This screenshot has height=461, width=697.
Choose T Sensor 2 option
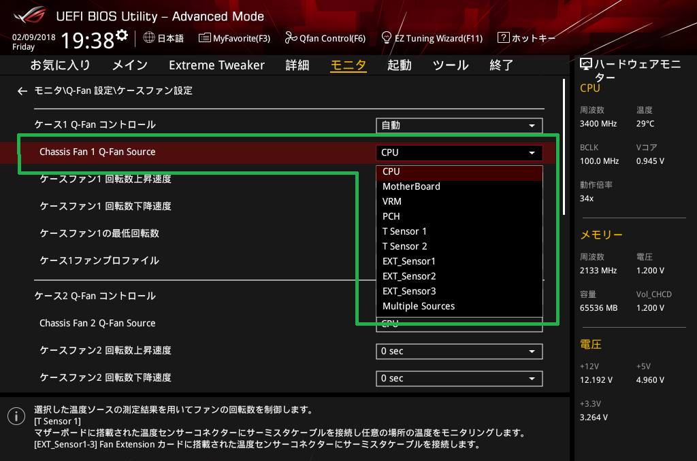point(459,247)
